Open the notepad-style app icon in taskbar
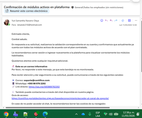 coord(26,114)
